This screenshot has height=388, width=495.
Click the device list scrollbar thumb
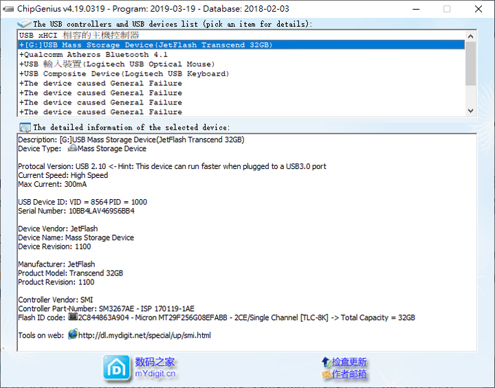(470, 64)
